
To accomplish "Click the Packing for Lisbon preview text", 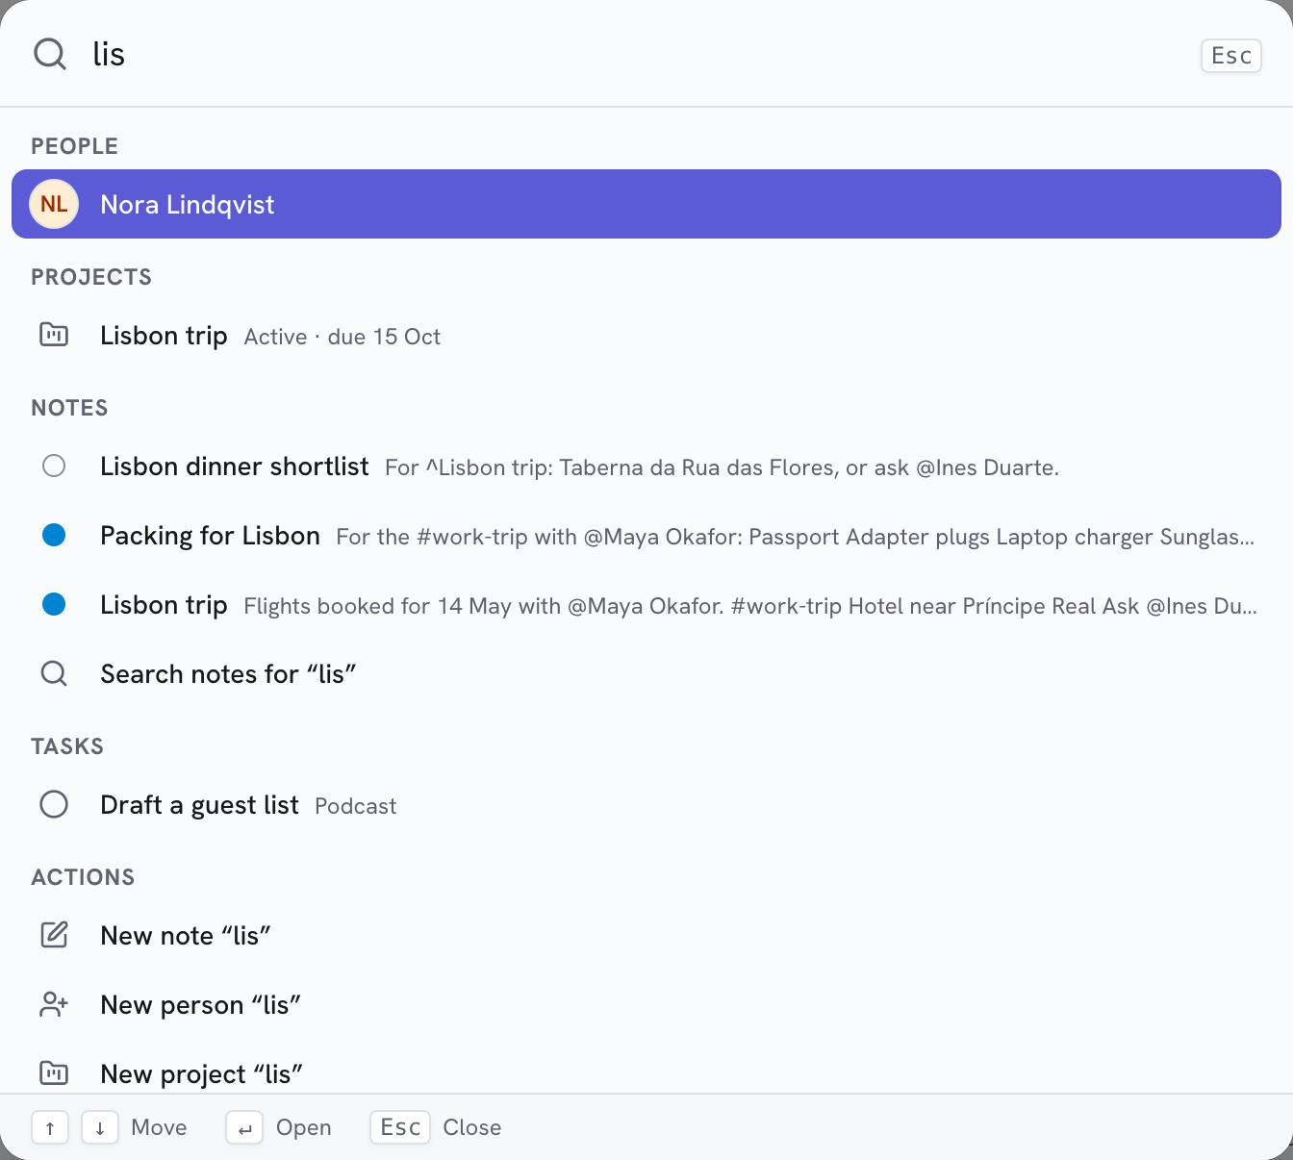I will pos(796,537).
